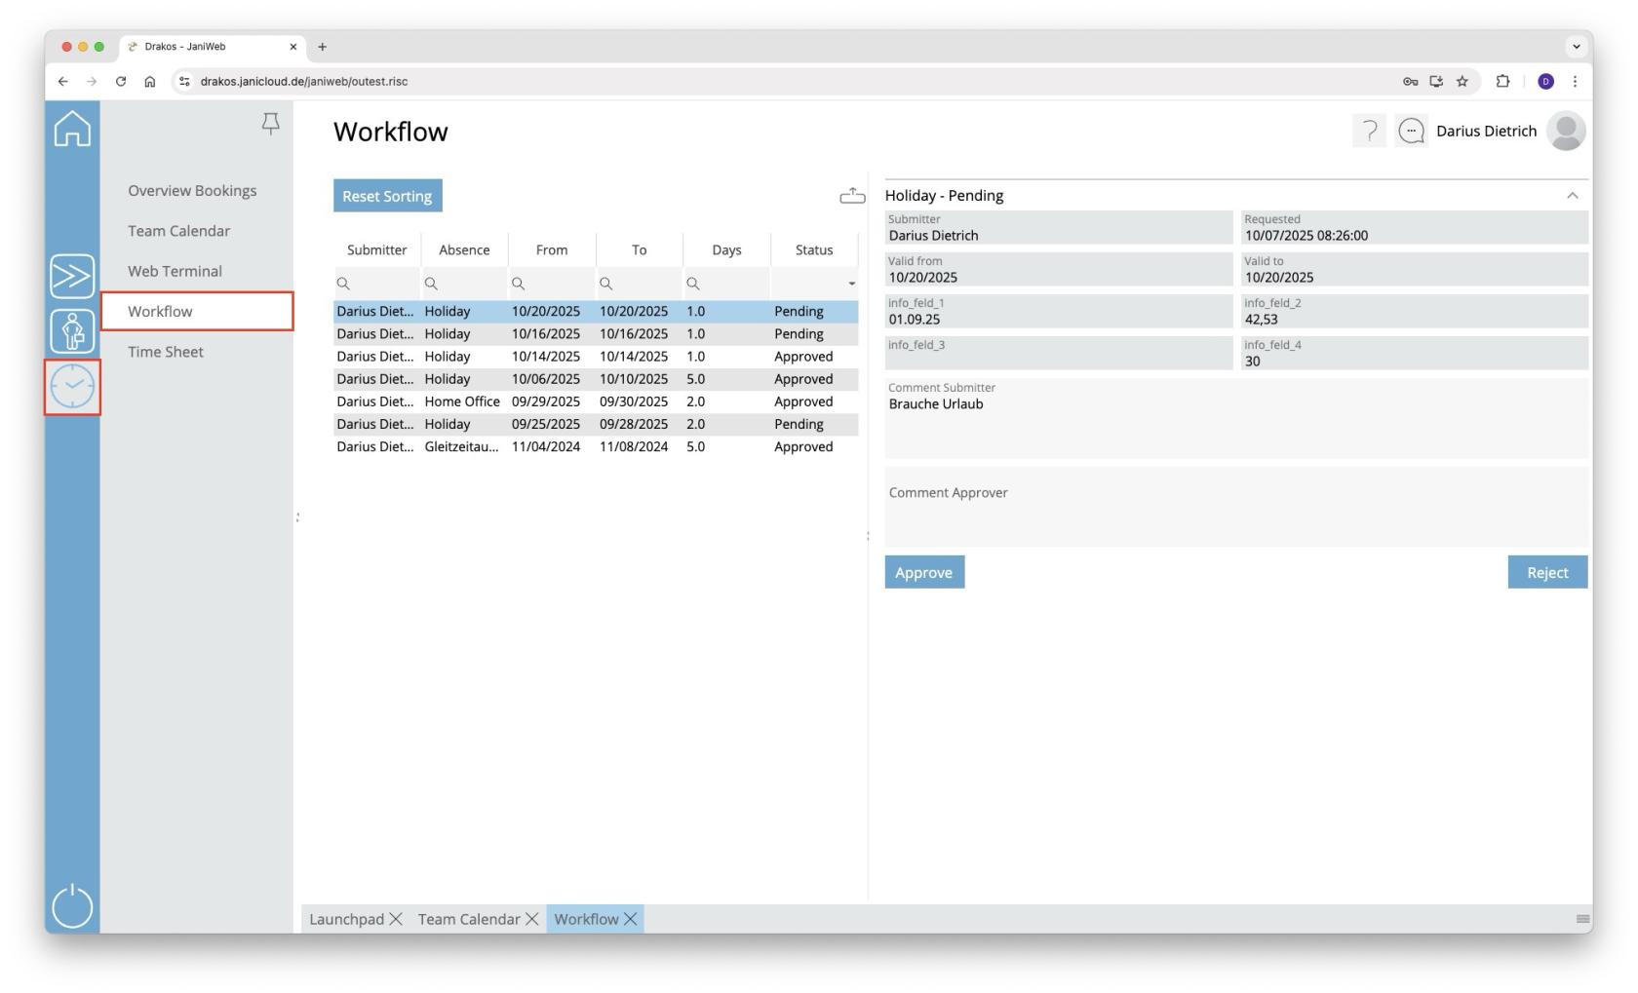Close the Launchpad tab
Viewport: 1638px width, 993px height.
click(396, 919)
